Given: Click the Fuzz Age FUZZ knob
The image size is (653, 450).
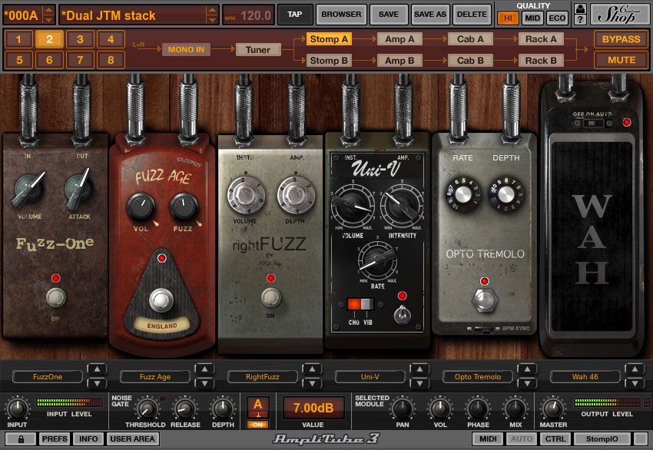Looking at the screenshot, I should [184, 207].
